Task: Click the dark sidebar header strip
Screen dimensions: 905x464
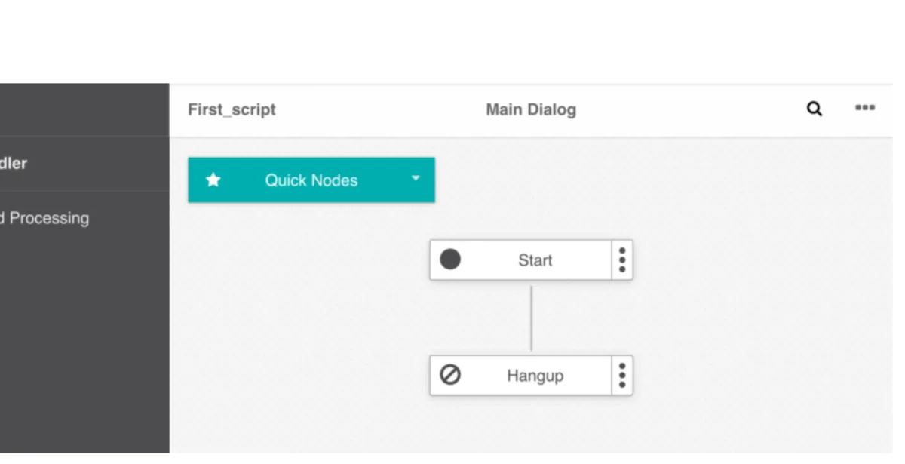Action: (84, 109)
